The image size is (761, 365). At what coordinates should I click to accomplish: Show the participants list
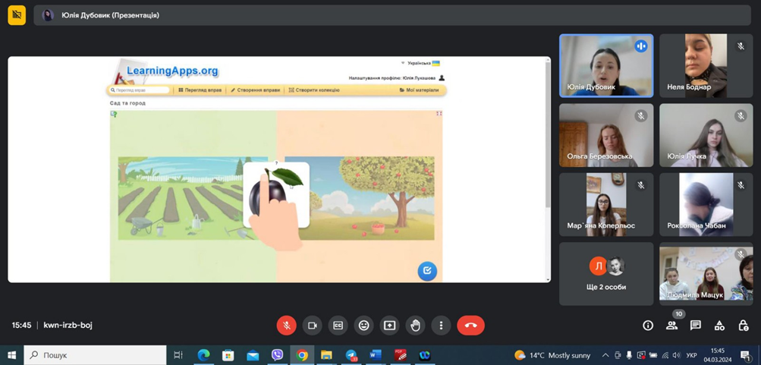pyautogui.click(x=671, y=326)
